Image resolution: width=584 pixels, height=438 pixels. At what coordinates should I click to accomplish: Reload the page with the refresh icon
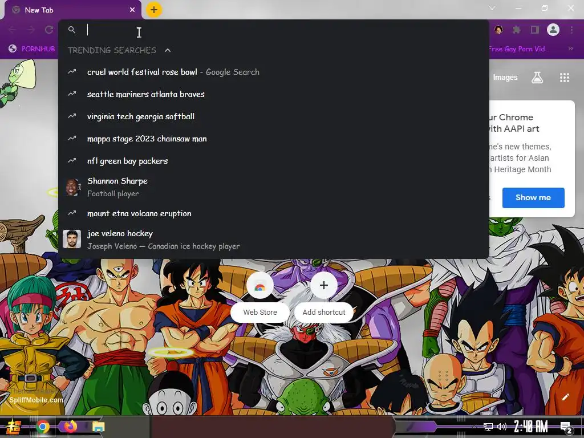(49, 30)
